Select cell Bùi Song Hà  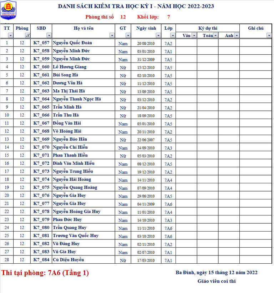click(x=83, y=75)
